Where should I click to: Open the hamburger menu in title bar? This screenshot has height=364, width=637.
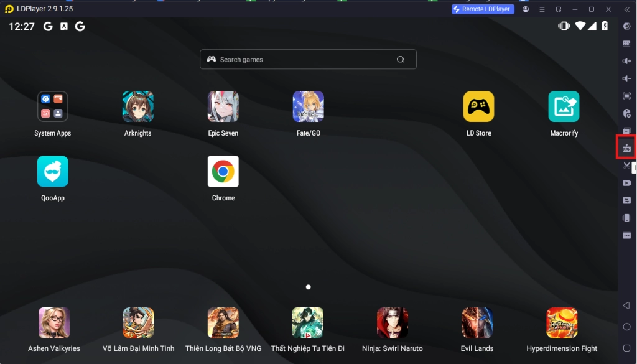(x=542, y=9)
